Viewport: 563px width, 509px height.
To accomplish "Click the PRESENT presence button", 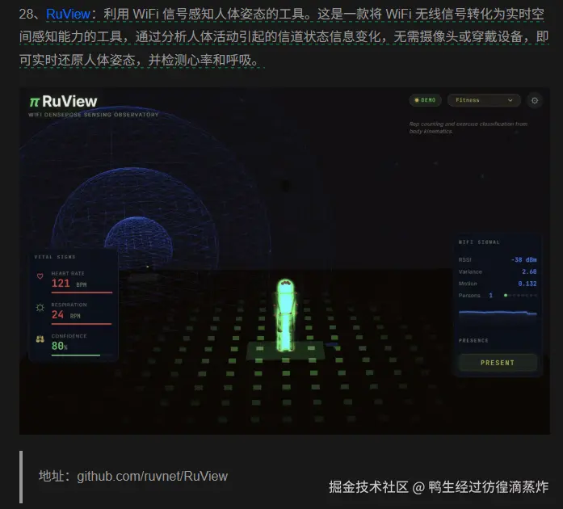I will click(498, 363).
